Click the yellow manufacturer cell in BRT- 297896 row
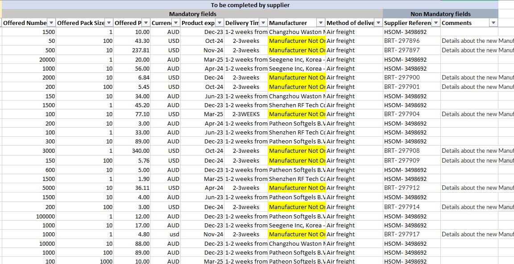This screenshot has width=514, height=264. [297, 41]
